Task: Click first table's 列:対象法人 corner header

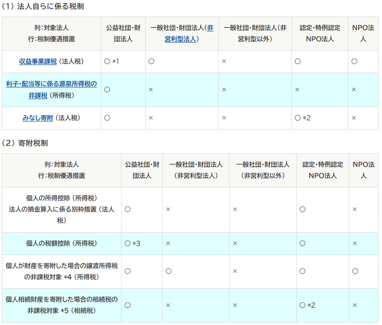Action: click(x=51, y=34)
